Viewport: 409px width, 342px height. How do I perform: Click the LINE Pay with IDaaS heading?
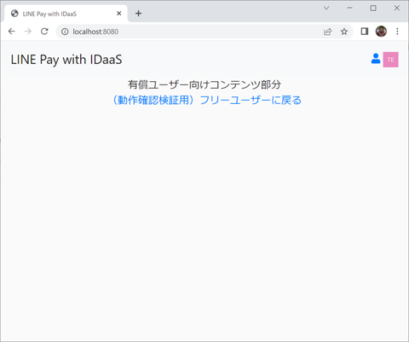click(x=66, y=60)
